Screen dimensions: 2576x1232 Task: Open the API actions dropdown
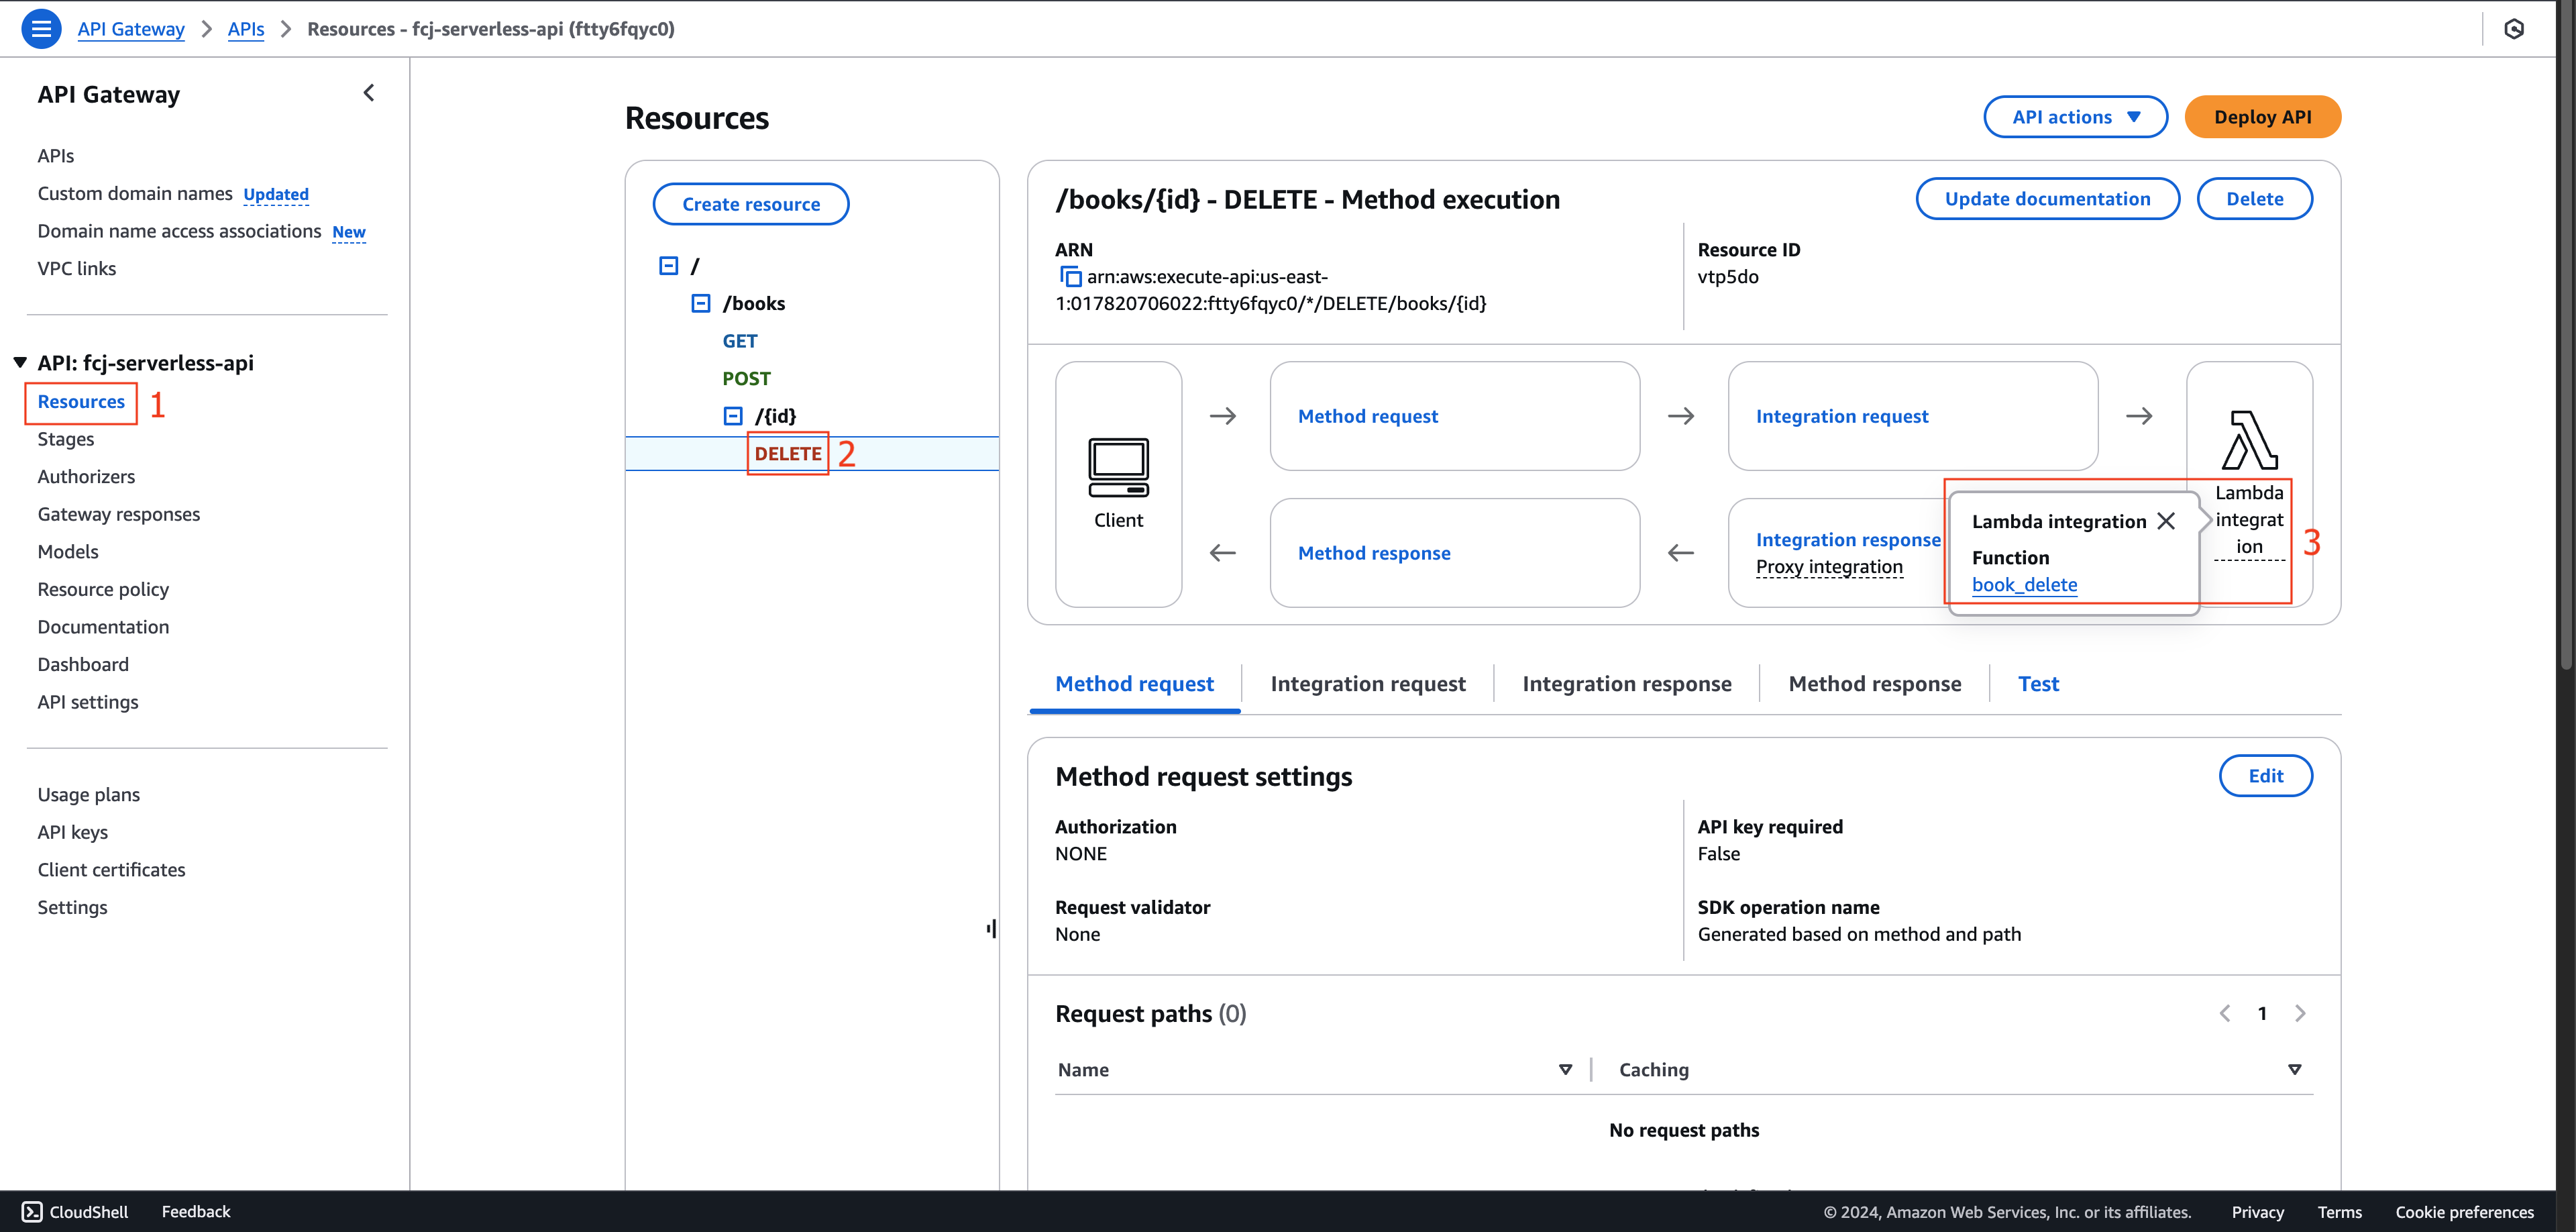(x=2075, y=117)
